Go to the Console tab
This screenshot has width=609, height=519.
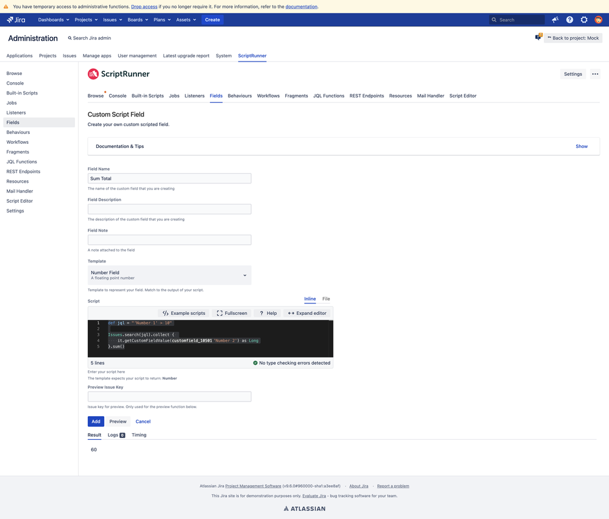pyautogui.click(x=117, y=96)
